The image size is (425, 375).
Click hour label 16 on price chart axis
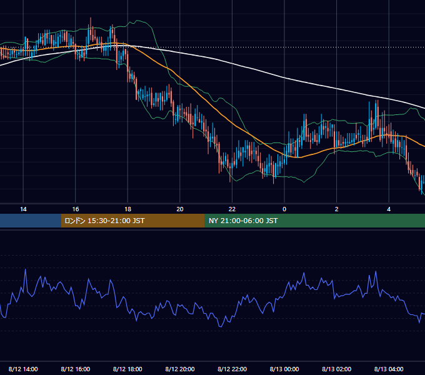point(76,209)
